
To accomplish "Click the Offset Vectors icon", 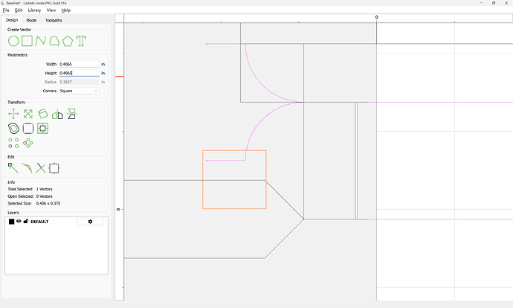I will [13, 128].
